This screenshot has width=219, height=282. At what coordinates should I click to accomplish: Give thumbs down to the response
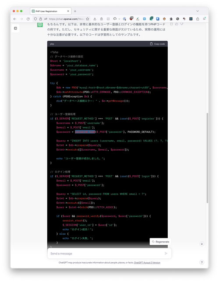click(182, 24)
